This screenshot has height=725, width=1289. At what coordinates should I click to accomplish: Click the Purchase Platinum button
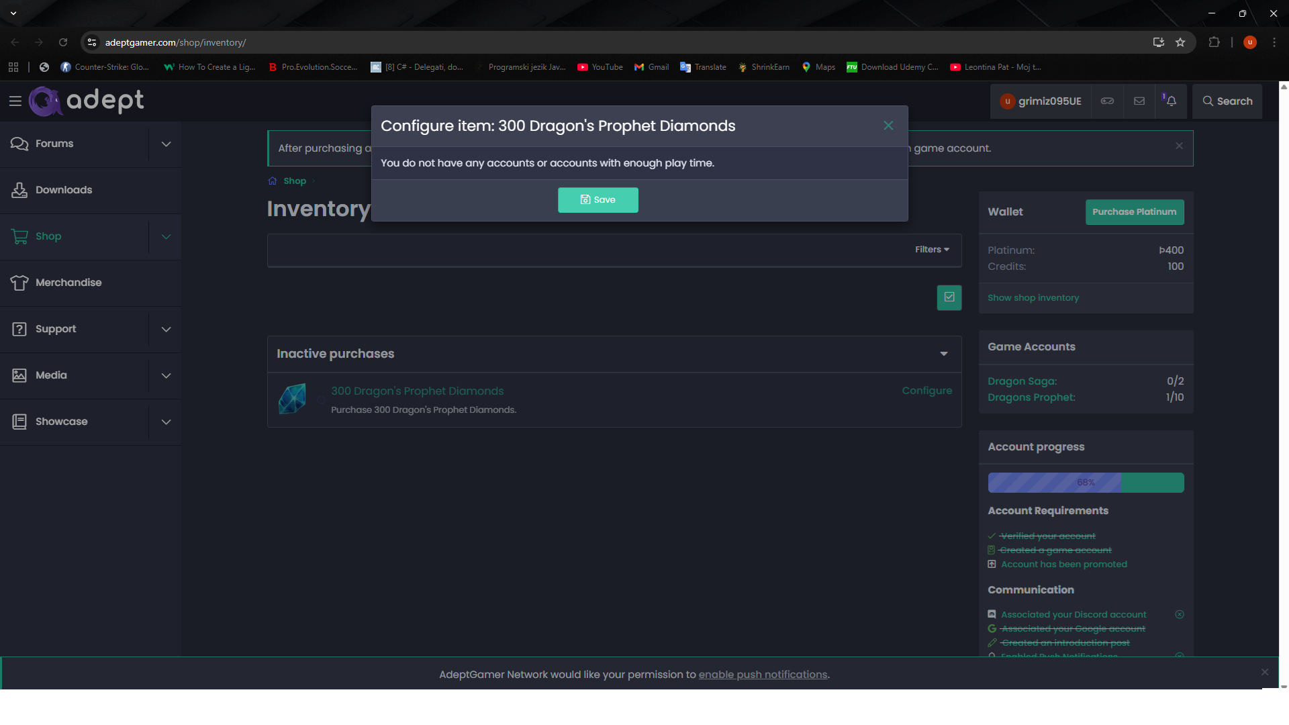pyautogui.click(x=1135, y=212)
